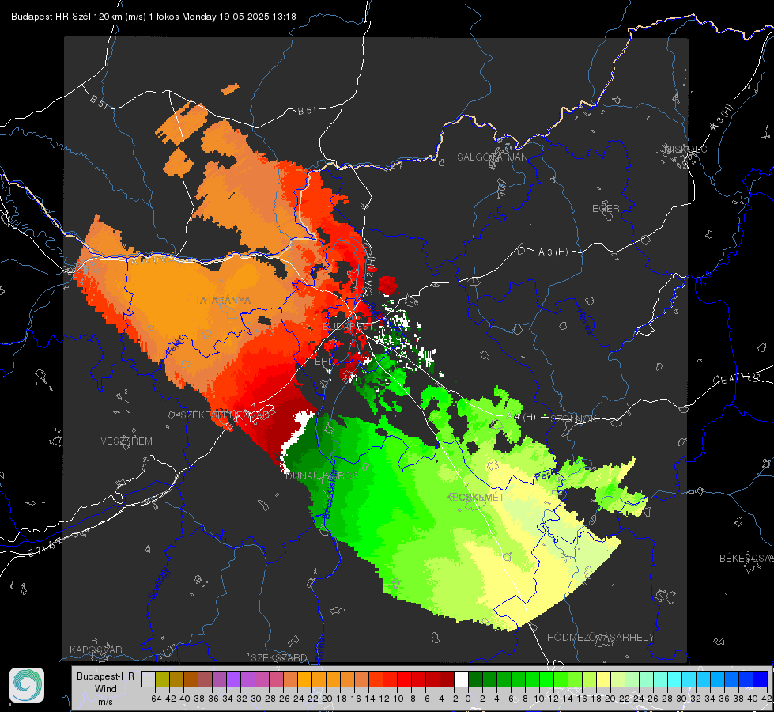Click the legend value 40
This screenshot has width=774, height=712.
coord(753,699)
